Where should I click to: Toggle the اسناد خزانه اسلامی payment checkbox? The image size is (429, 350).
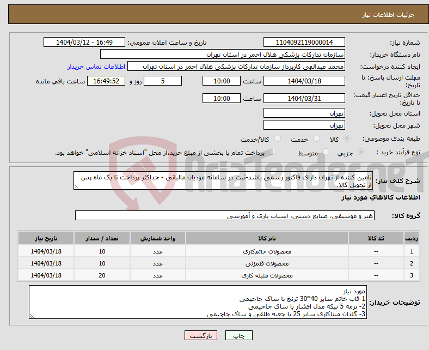(272, 152)
